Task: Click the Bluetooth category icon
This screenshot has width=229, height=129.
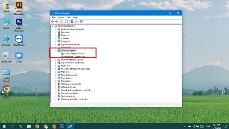Action: coord(59,35)
